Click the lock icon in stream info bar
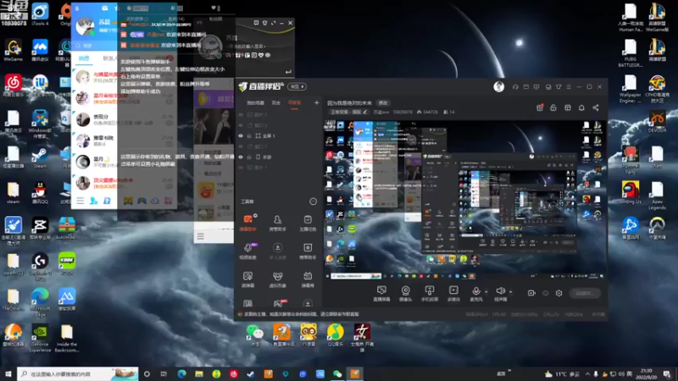Image resolution: width=678 pixels, height=381 pixels. click(x=553, y=108)
